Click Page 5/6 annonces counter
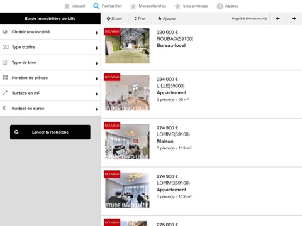 click(x=249, y=19)
